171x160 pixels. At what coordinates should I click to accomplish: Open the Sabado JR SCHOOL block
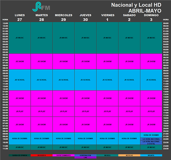tap(129, 80)
